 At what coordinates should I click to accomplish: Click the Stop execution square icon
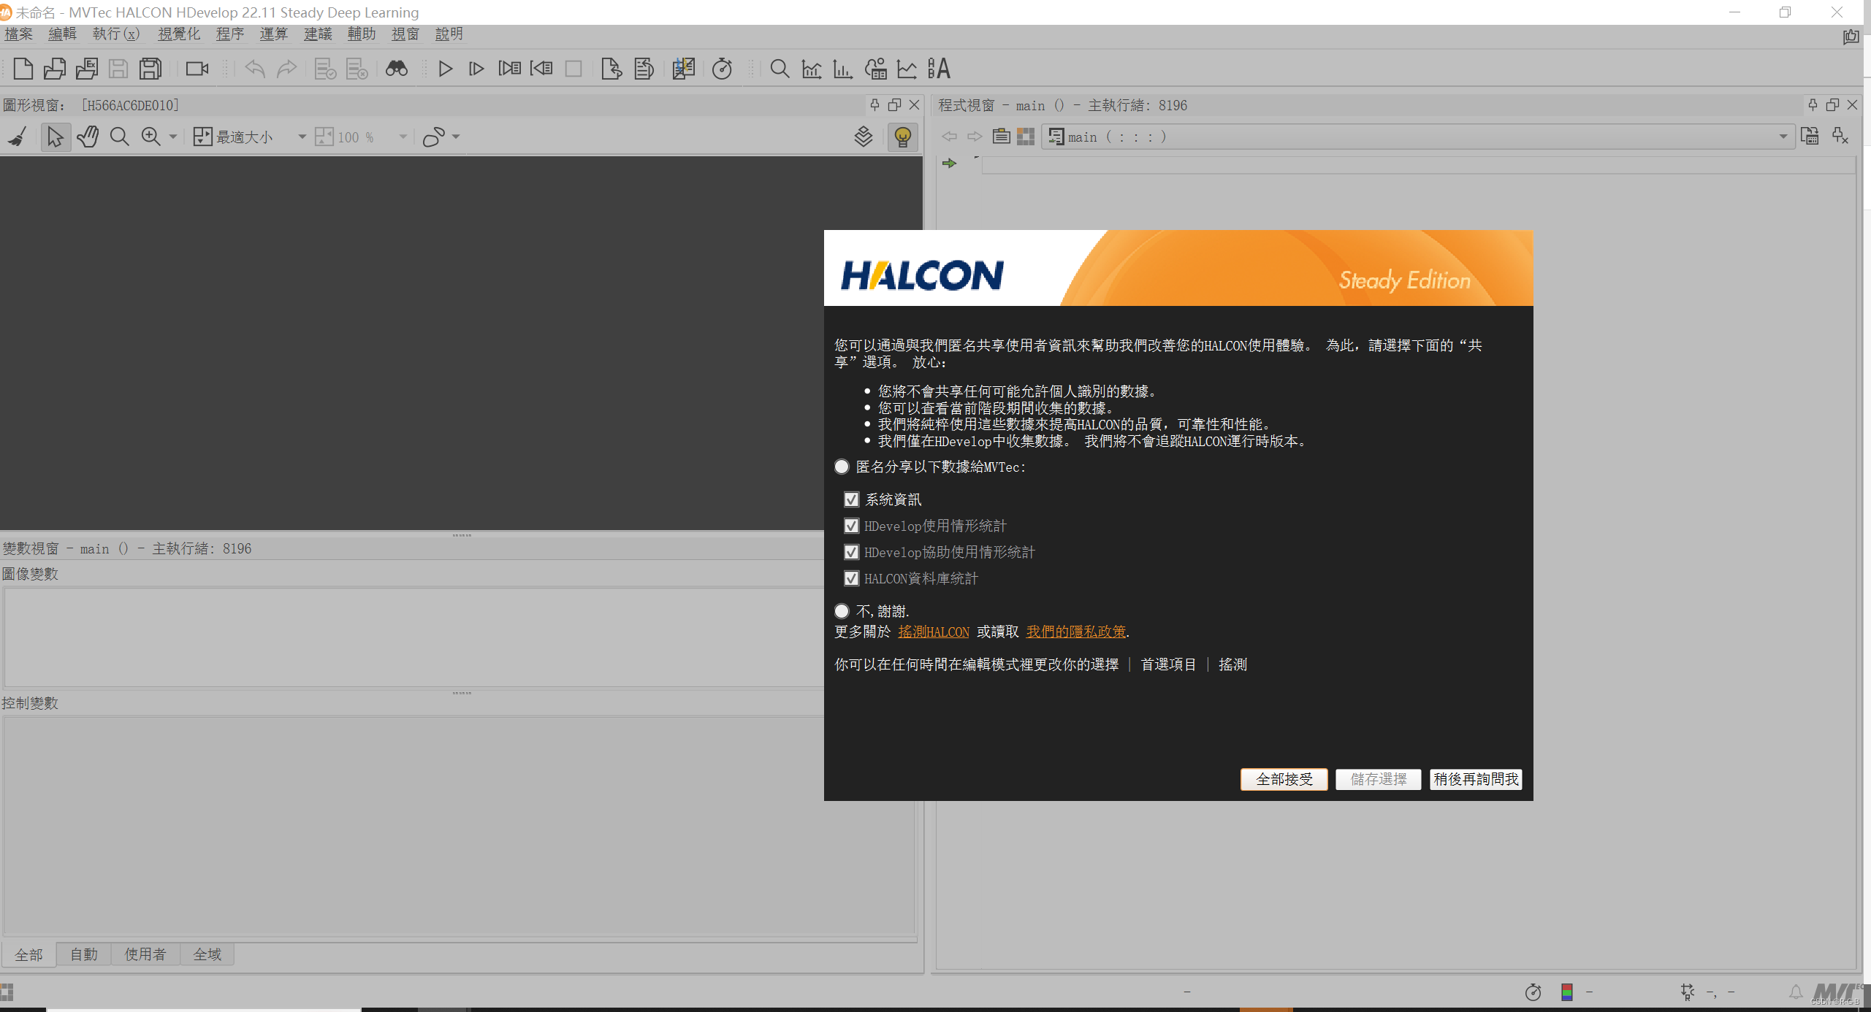point(574,69)
